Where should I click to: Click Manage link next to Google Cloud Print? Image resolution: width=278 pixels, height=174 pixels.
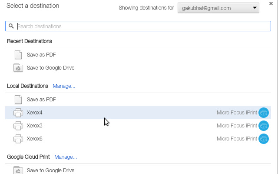[x=66, y=157]
